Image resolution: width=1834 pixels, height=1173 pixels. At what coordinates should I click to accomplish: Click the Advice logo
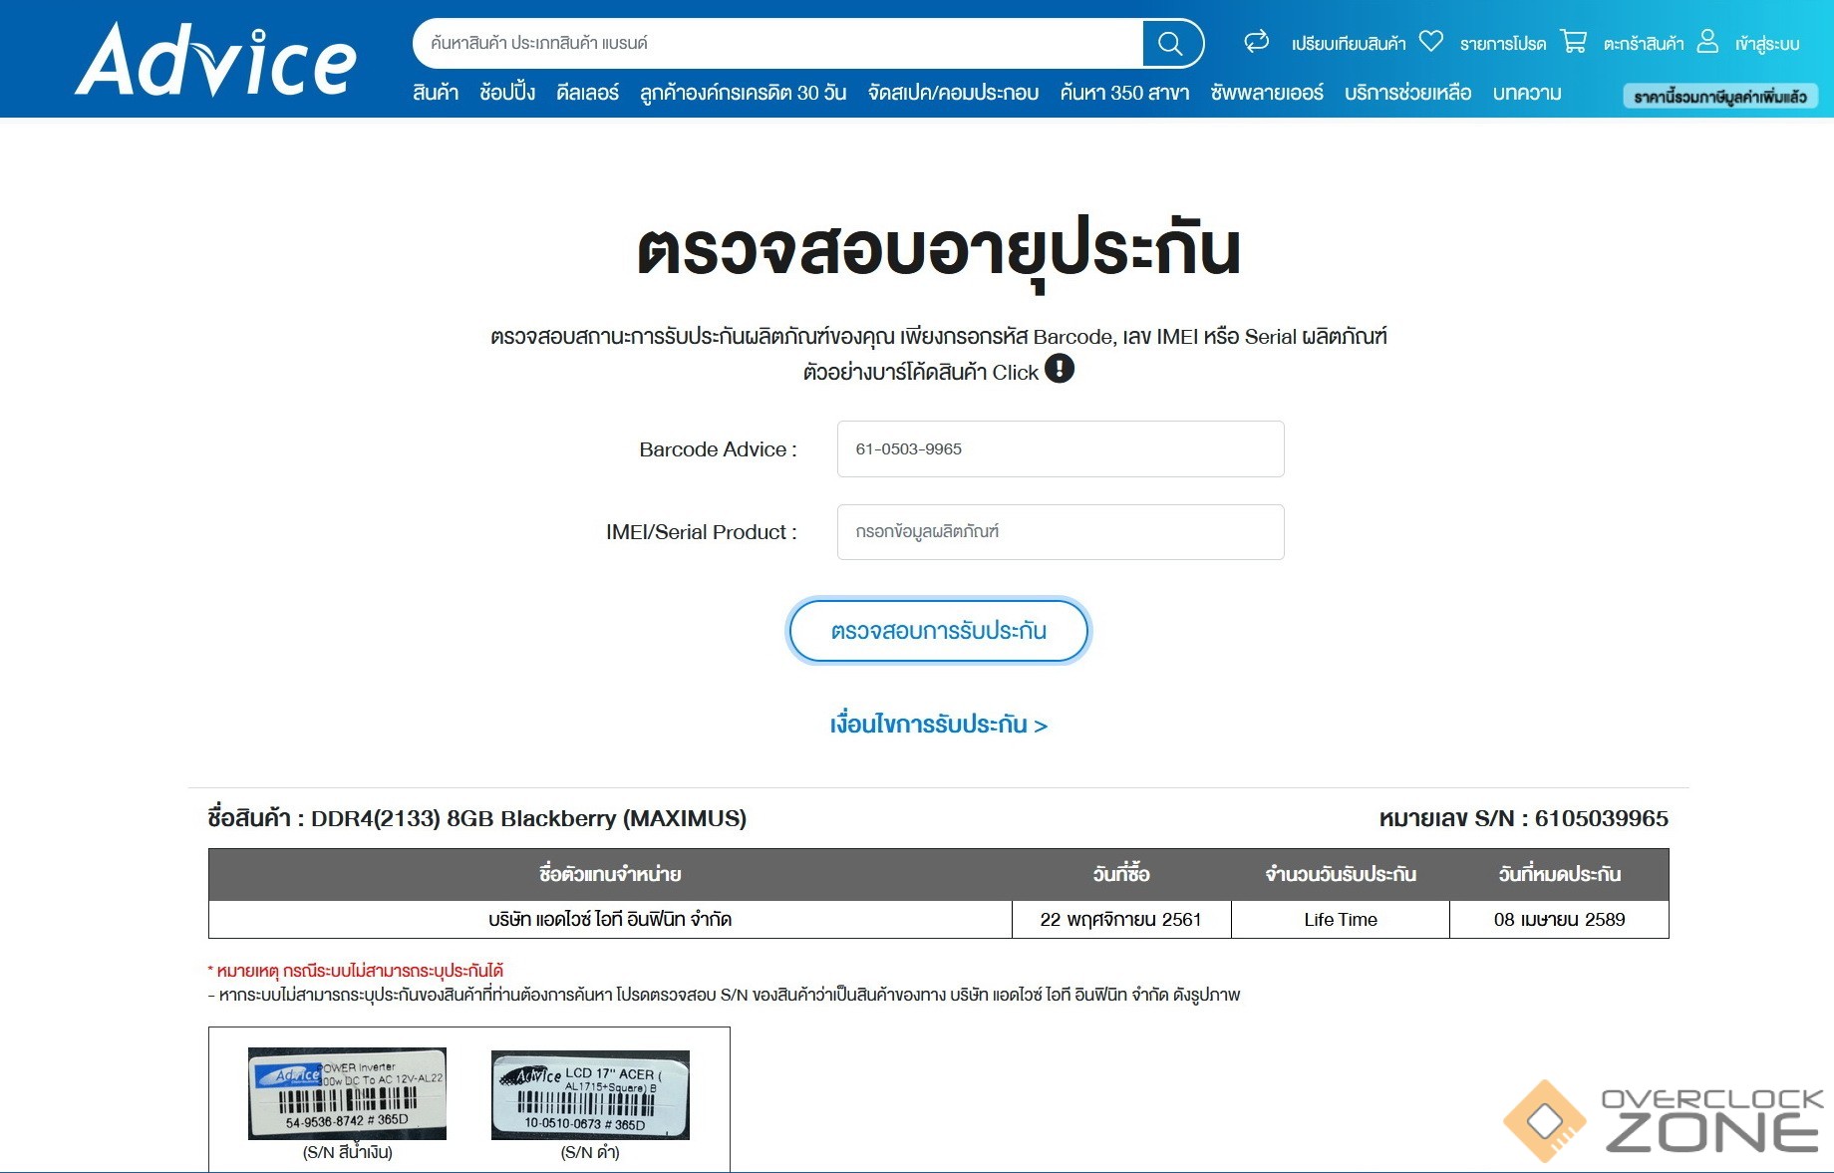point(215,60)
